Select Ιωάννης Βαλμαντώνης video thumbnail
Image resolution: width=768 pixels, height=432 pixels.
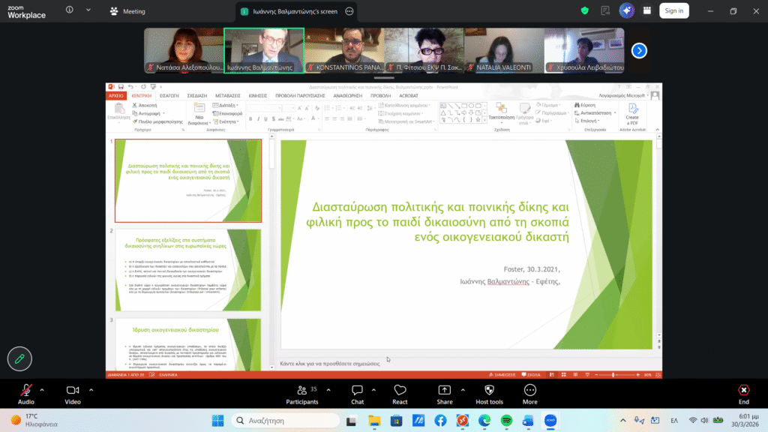pyautogui.click(x=264, y=50)
